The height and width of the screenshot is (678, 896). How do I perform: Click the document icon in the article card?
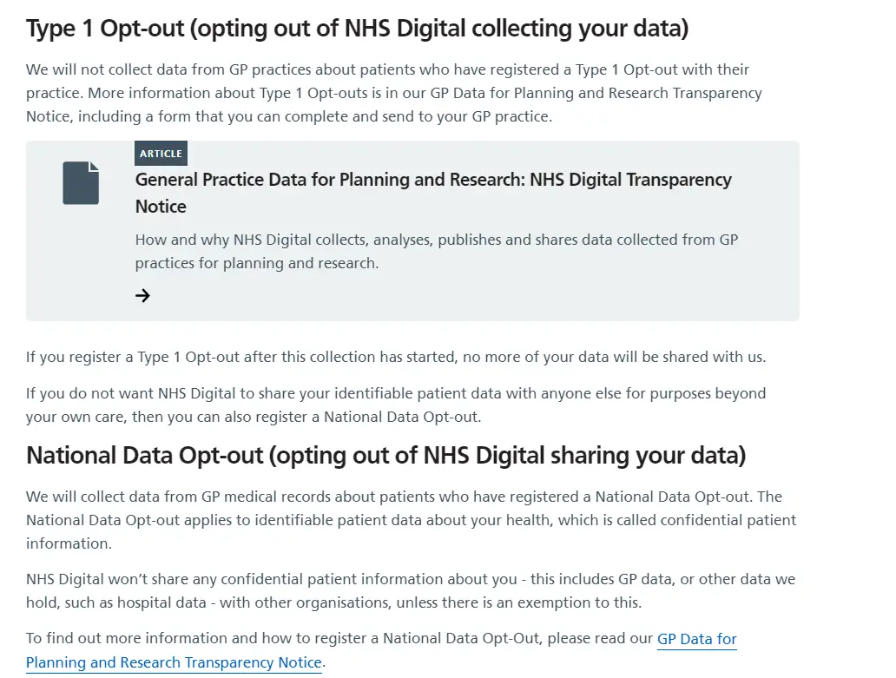coord(81,183)
